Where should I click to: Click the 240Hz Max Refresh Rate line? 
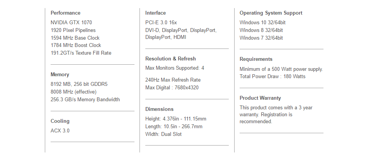coord(173,80)
